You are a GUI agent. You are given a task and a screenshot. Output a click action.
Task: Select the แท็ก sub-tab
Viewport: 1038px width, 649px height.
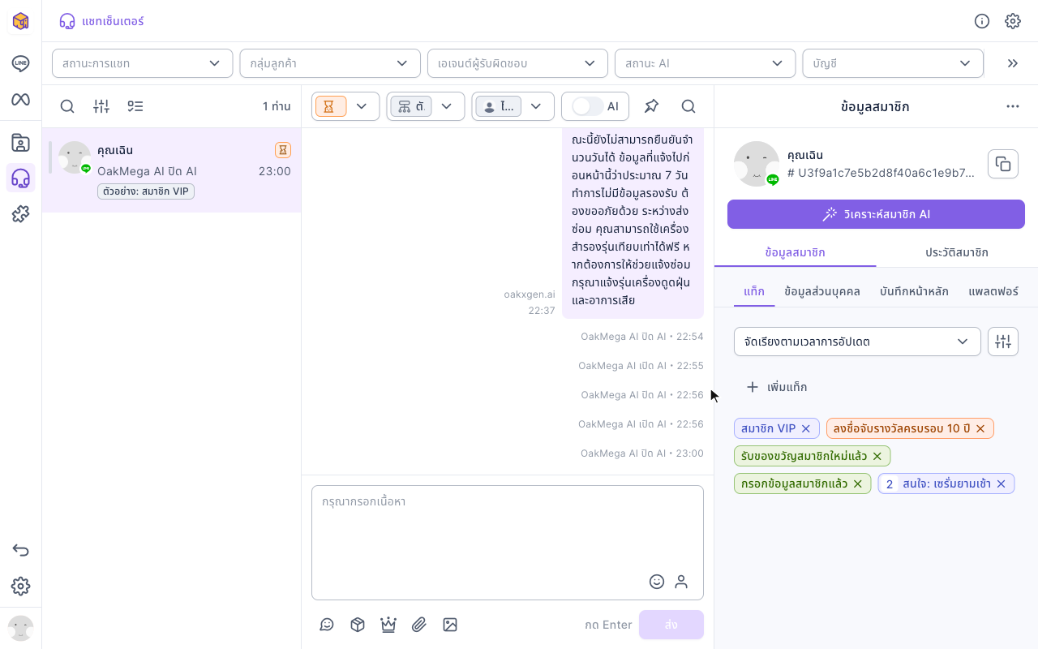pyautogui.click(x=754, y=291)
